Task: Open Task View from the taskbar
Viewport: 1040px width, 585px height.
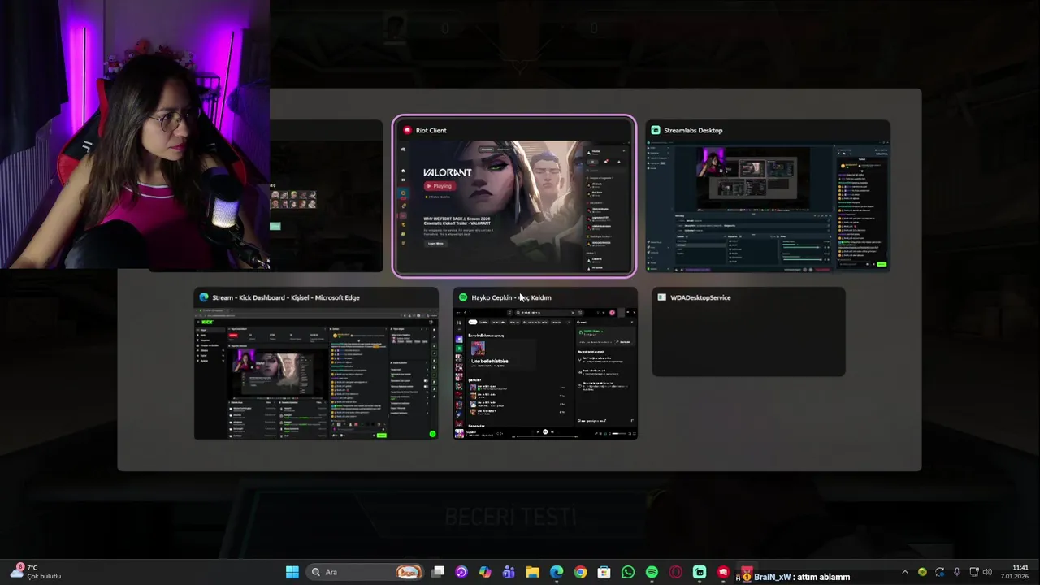Action: click(438, 572)
